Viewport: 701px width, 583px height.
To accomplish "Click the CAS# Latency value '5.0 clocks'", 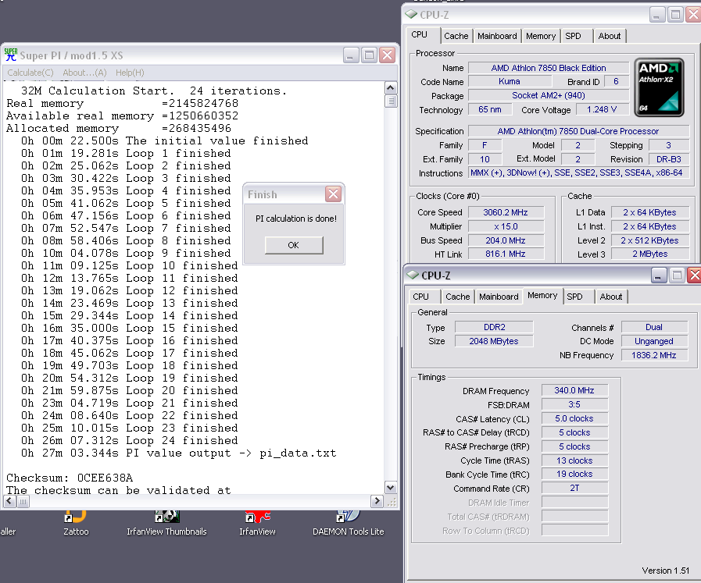I will point(574,419).
